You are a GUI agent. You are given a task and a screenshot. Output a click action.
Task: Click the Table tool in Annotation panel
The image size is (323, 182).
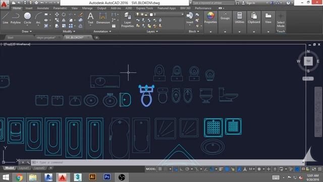pos(114,26)
